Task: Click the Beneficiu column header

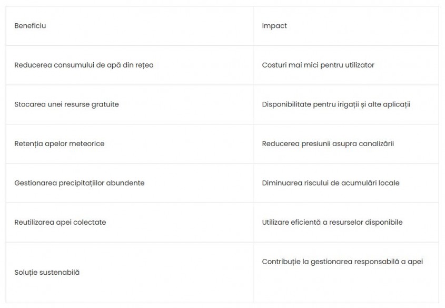Action: click(130, 26)
